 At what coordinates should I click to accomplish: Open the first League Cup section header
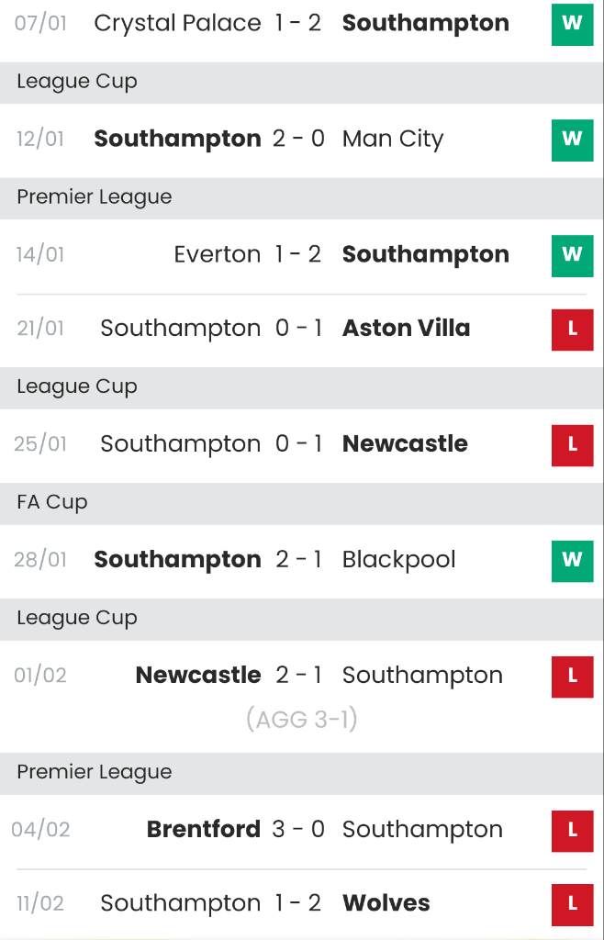77,82
